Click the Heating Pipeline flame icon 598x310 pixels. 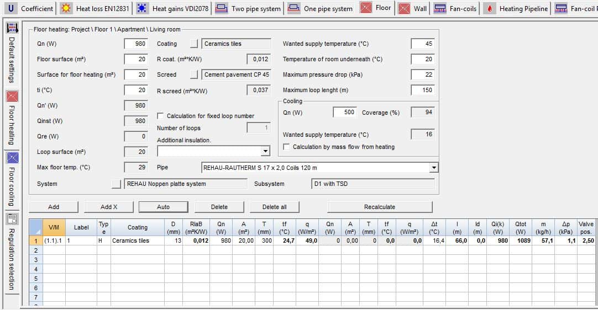[x=490, y=8]
